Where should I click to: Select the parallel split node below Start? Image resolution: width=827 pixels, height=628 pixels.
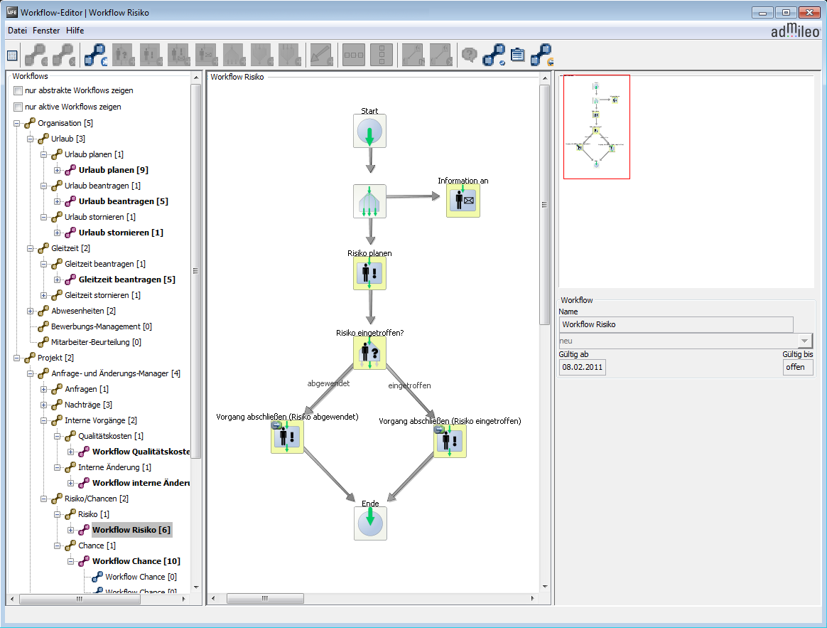[369, 201]
